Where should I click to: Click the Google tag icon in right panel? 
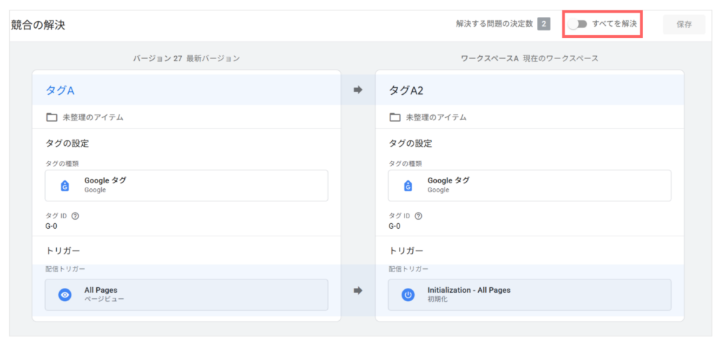(x=408, y=185)
